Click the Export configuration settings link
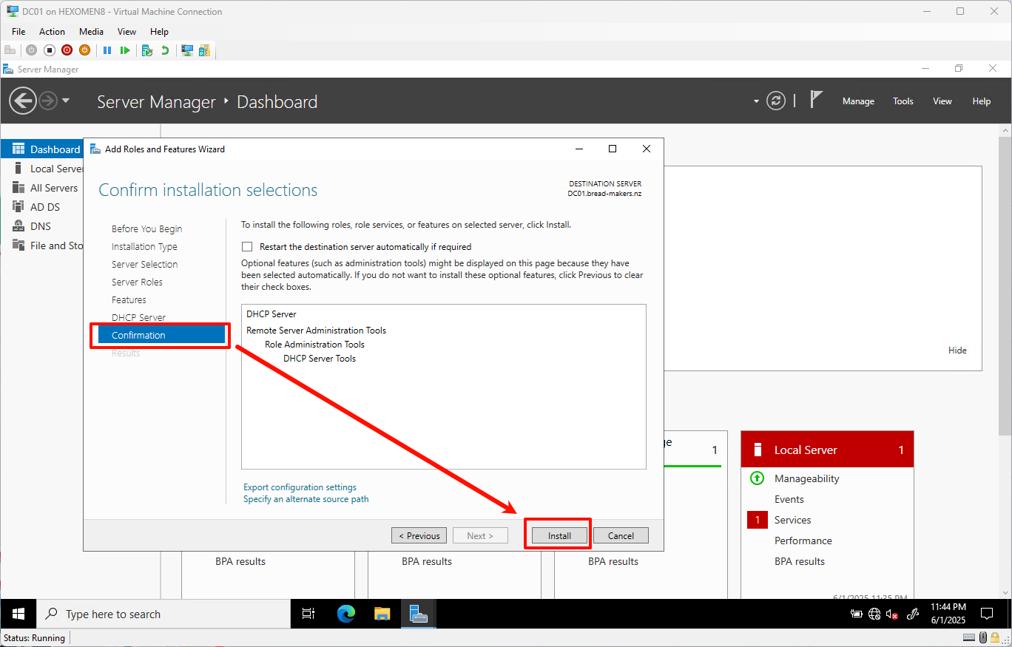 click(300, 487)
